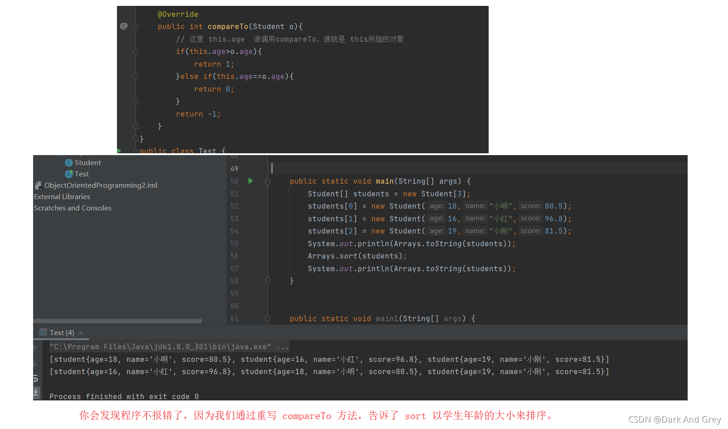Click the down-arrow stack trace icon in console toolbar
The width and height of the screenshot is (728, 429).
tap(35, 363)
